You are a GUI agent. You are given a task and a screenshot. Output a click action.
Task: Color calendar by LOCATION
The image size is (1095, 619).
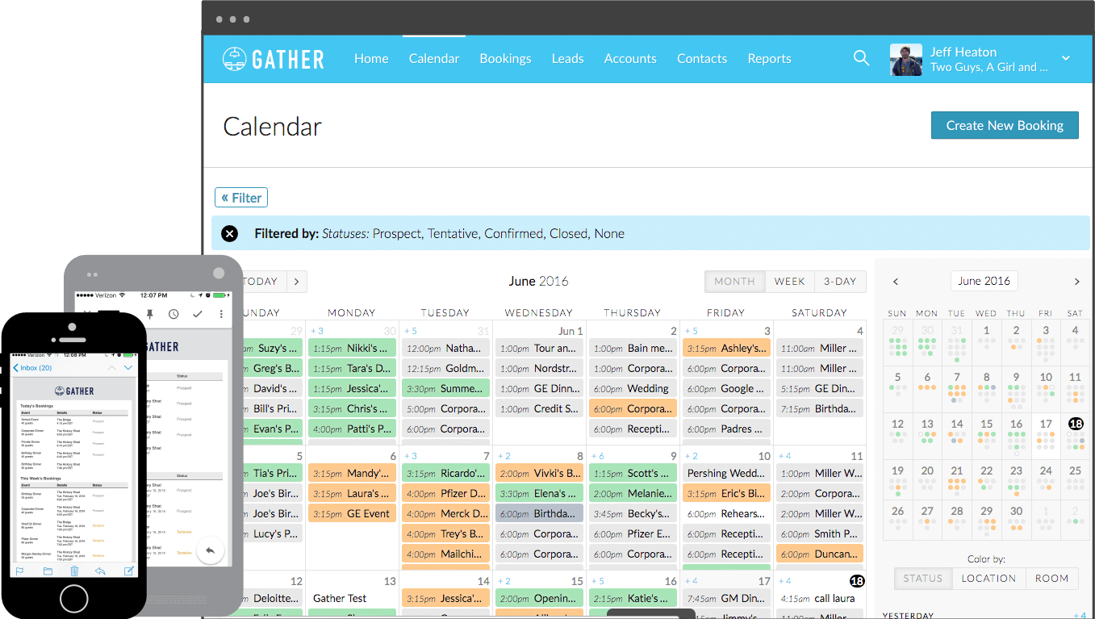pyautogui.click(x=988, y=578)
